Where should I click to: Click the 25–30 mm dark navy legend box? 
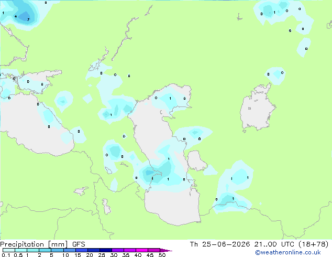(106, 250)
